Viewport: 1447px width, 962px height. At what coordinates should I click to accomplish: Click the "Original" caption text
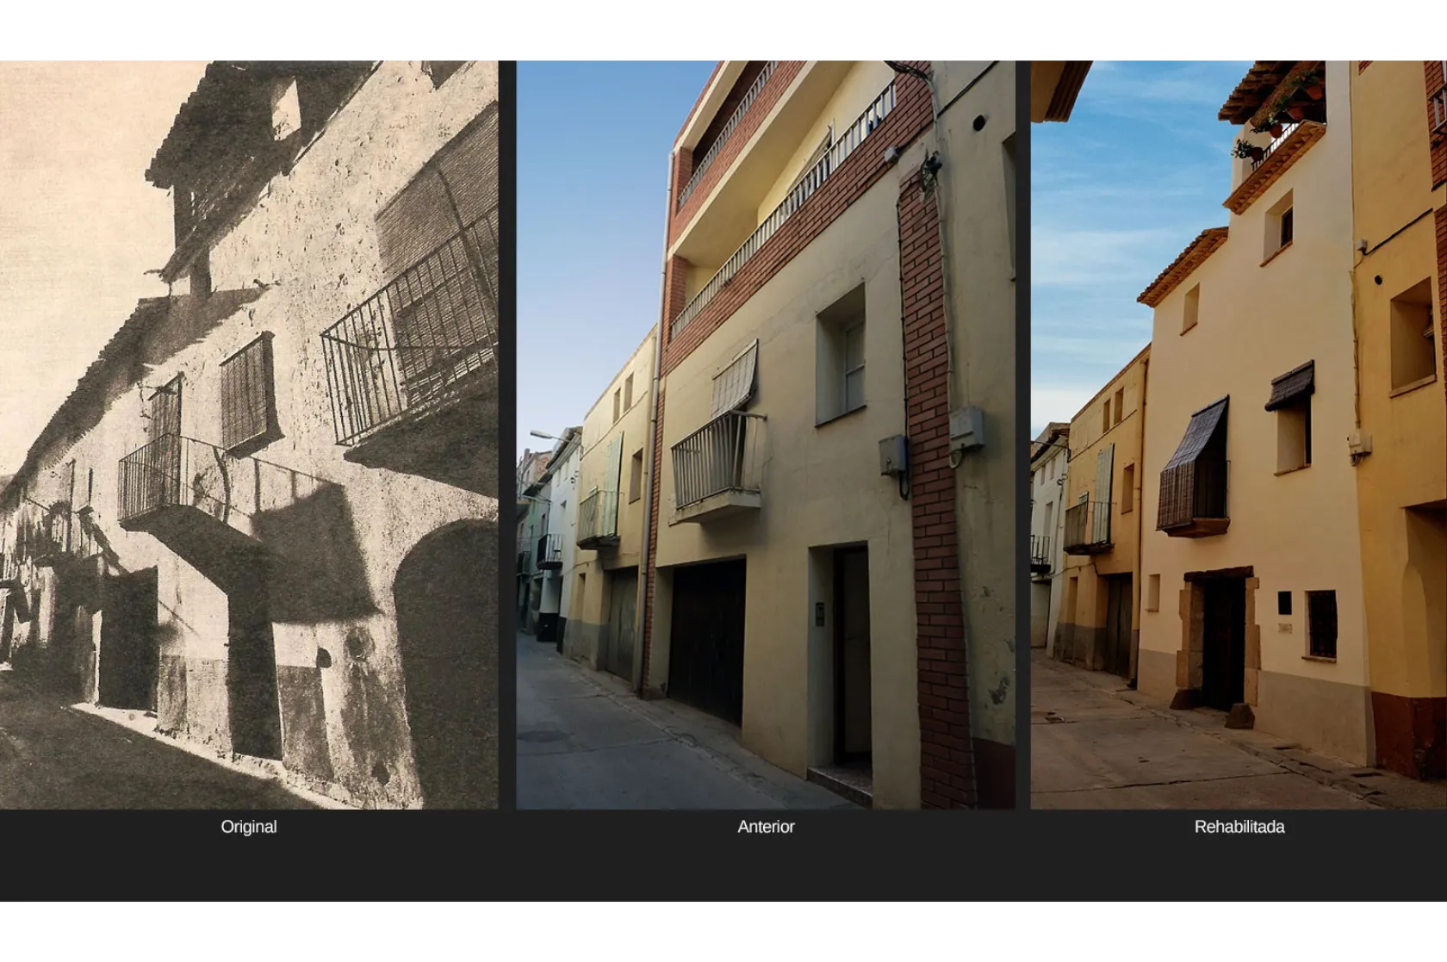tap(248, 827)
